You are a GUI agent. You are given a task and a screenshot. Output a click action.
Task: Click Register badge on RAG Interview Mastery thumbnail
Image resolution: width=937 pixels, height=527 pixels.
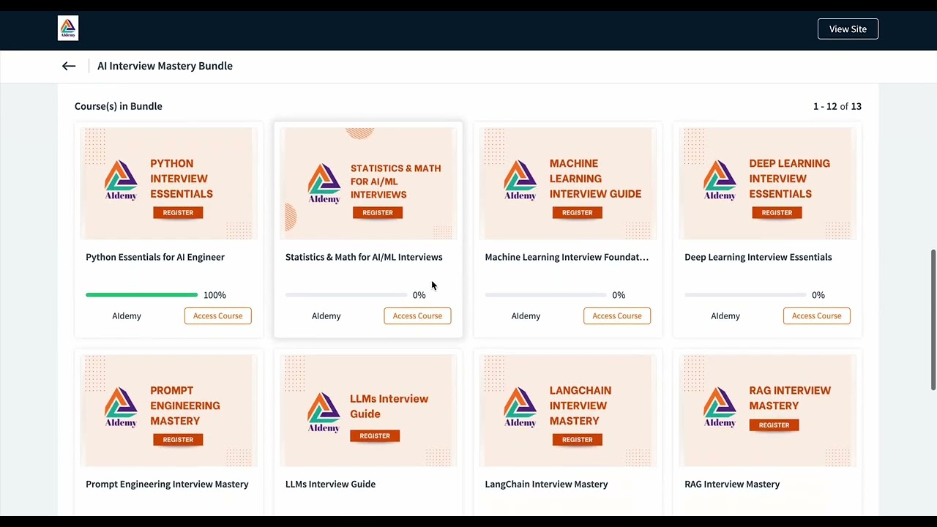pos(774,425)
